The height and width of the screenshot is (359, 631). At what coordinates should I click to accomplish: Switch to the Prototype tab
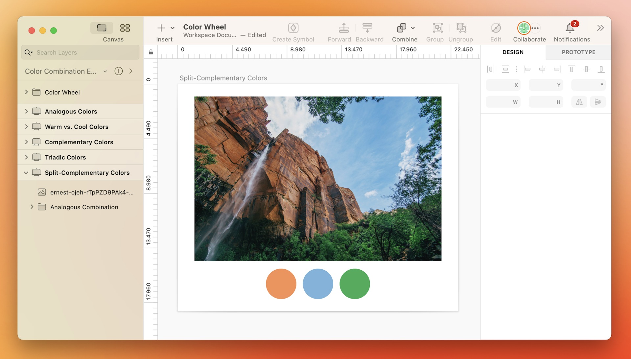coord(578,52)
